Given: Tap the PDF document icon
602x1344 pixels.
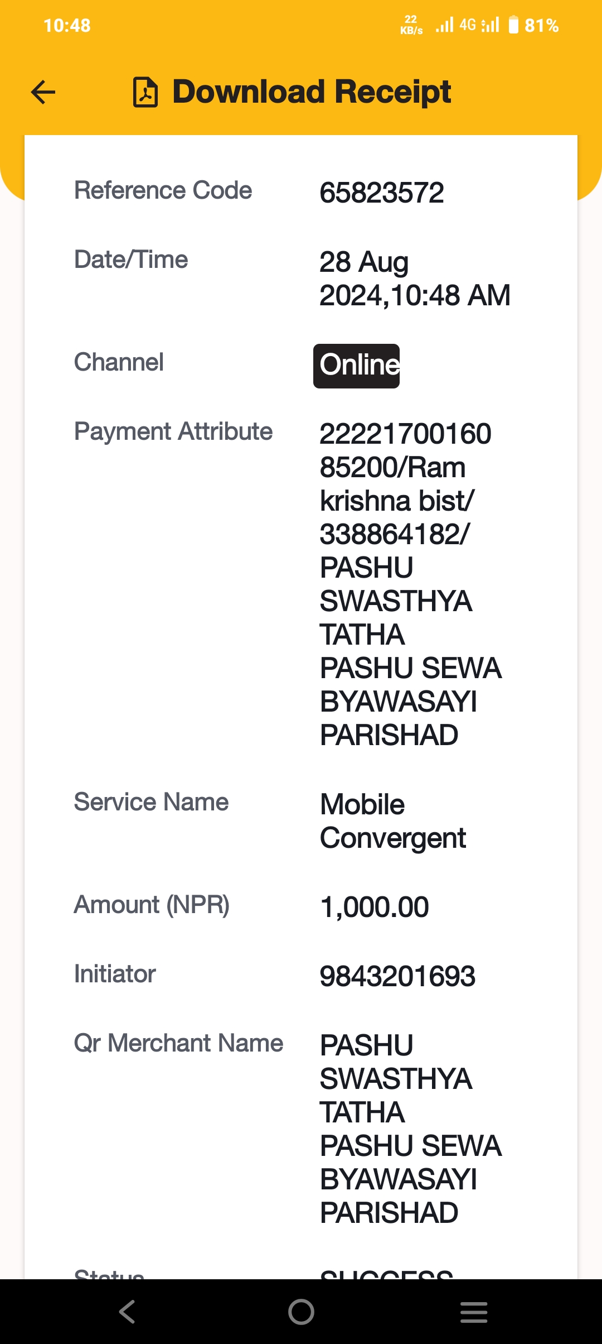Looking at the screenshot, I should (x=145, y=92).
